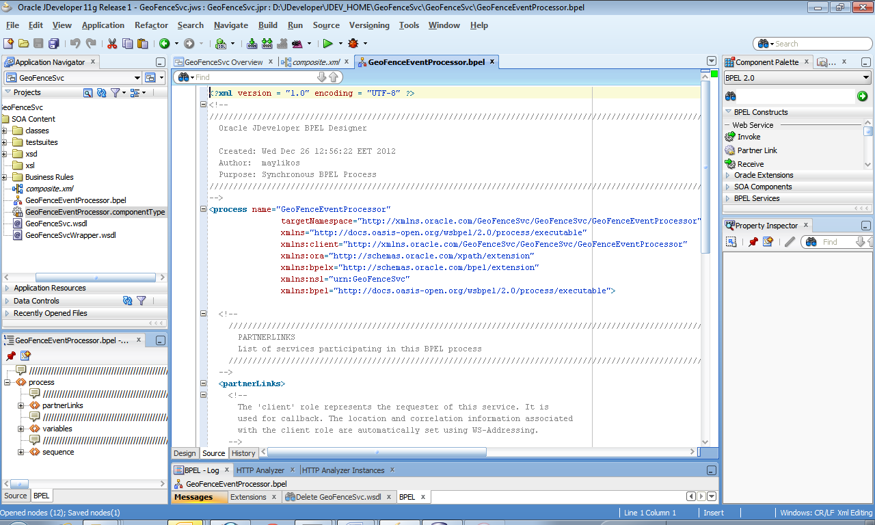Open the Run button dropdown arrow

coord(339,43)
